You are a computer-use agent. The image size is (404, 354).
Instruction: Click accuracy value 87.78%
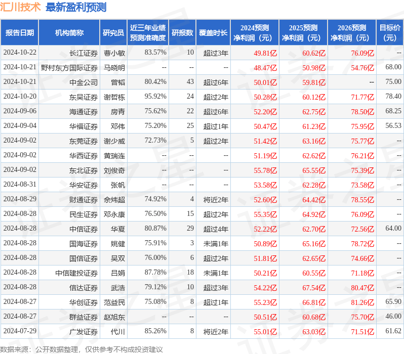click(x=155, y=273)
